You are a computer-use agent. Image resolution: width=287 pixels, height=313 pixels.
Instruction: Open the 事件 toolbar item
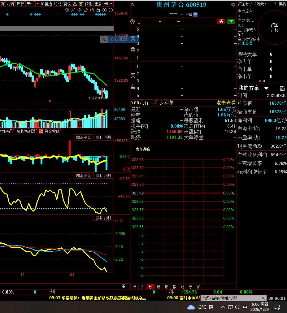click(x=30, y=4)
